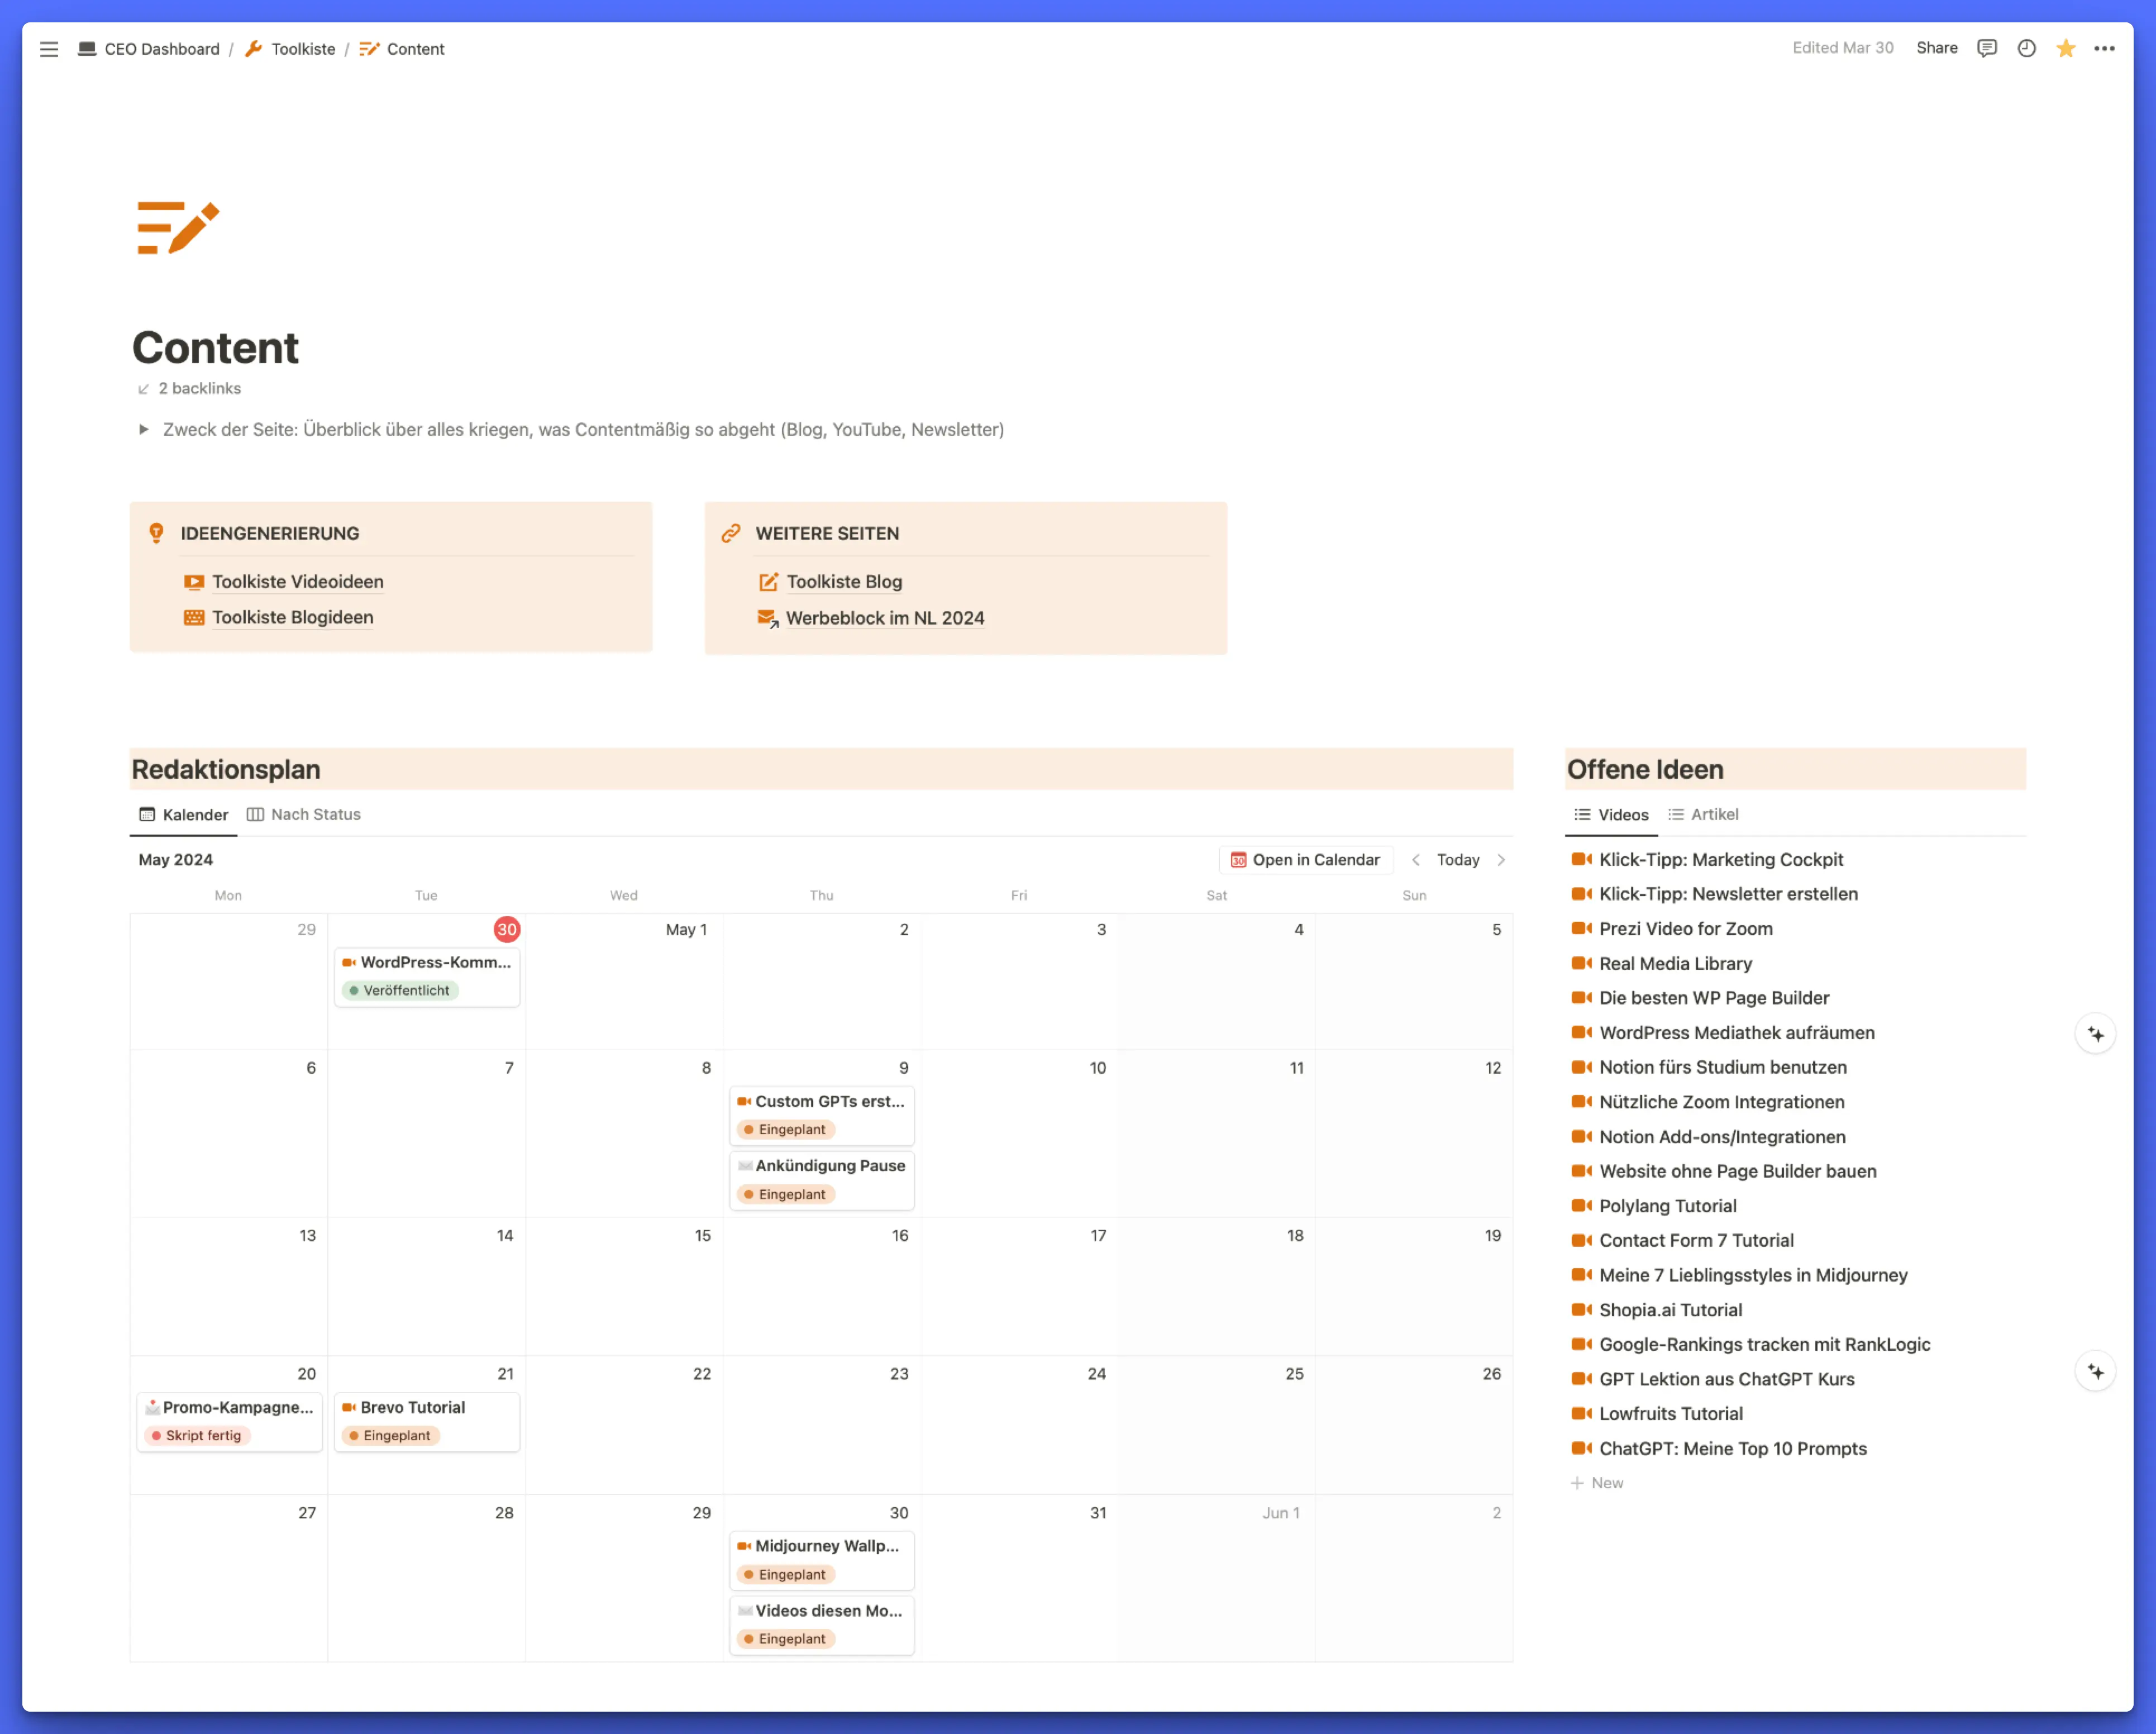Add a New item to Offene Ideen
Viewport: 2156px width, 1734px height.
[x=1597, y=1483]
